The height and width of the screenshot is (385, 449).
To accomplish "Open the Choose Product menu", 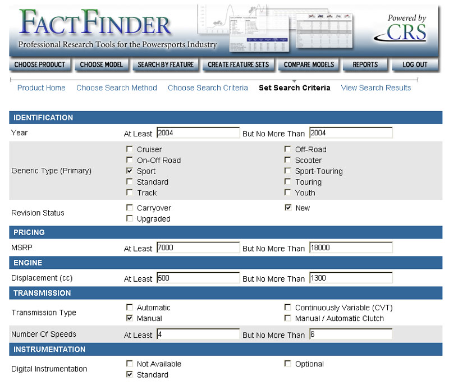I will pos(40,65).
